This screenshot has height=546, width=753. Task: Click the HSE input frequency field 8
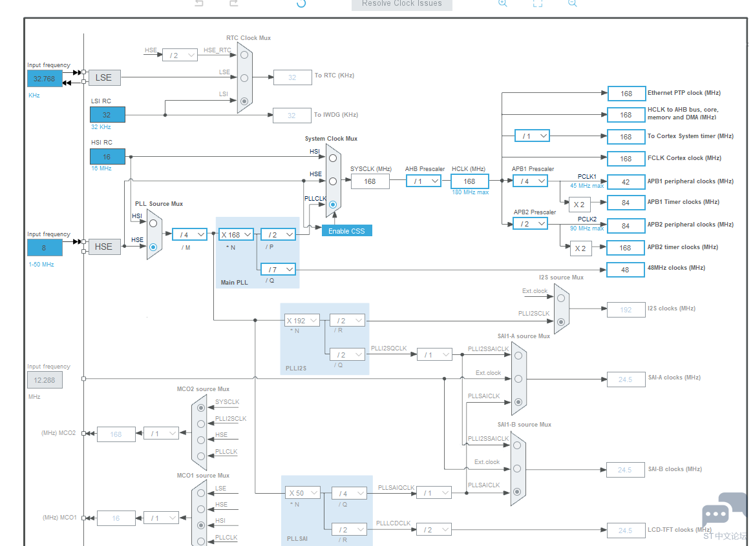click(x=45, y=248)
